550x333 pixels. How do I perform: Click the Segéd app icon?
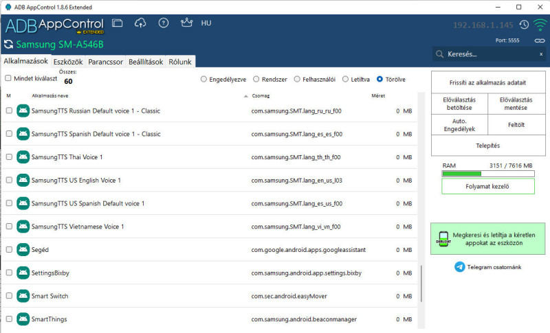tap(23, 249)
